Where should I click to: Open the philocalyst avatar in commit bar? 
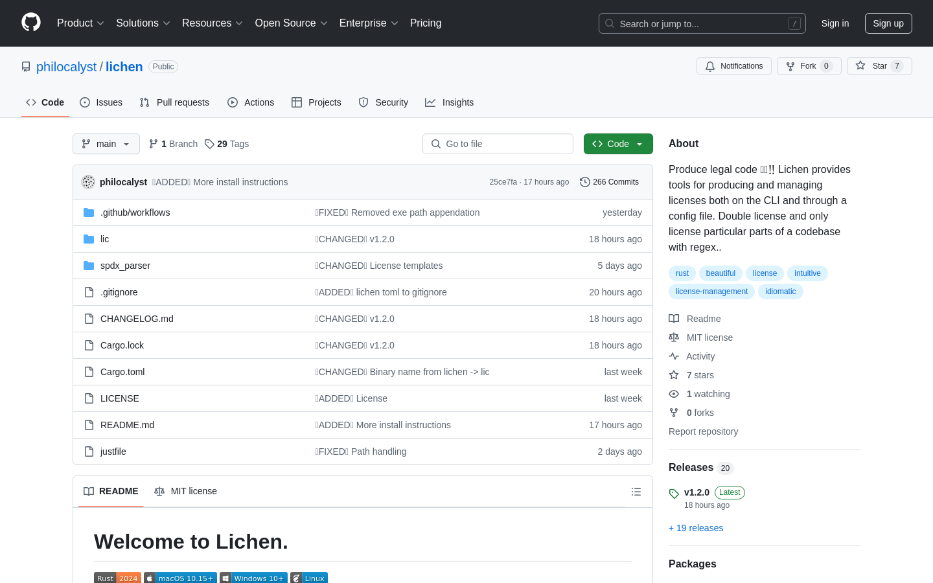pos(88,182)
